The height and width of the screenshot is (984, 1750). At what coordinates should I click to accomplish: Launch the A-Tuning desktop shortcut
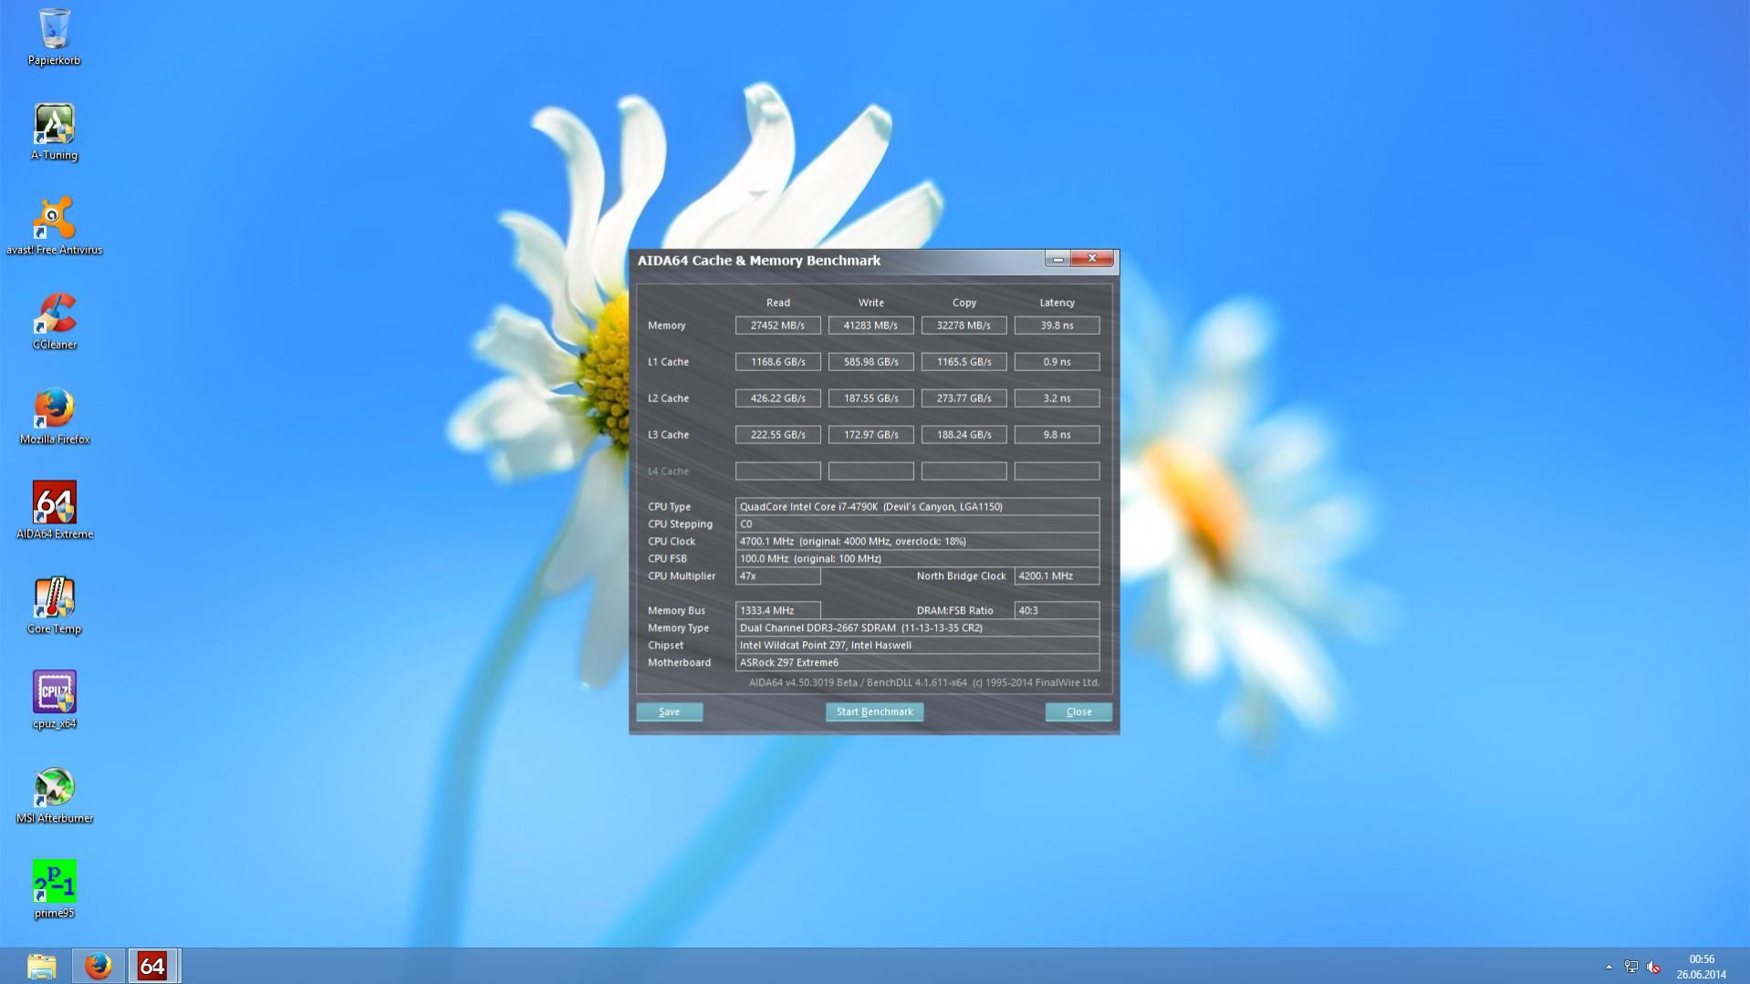(x=54, y=132)
